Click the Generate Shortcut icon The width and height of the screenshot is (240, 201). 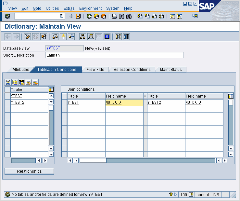(x=180, y=16)
